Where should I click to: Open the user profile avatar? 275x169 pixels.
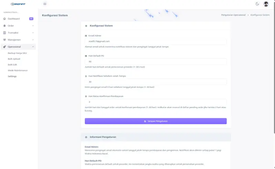click(x=266, y=4)
